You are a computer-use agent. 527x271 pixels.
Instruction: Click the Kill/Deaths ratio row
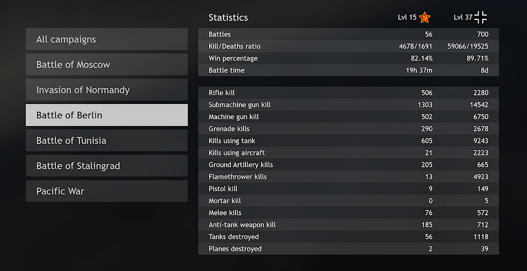tap(348, 46)
